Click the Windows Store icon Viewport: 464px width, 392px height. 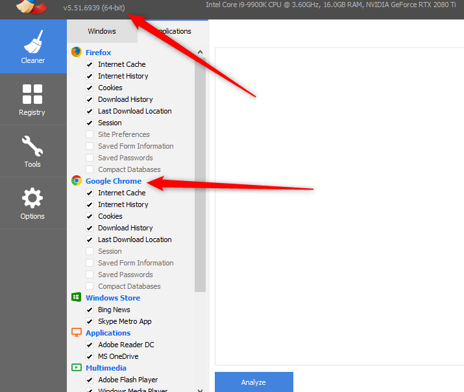[x=77, y=297]
